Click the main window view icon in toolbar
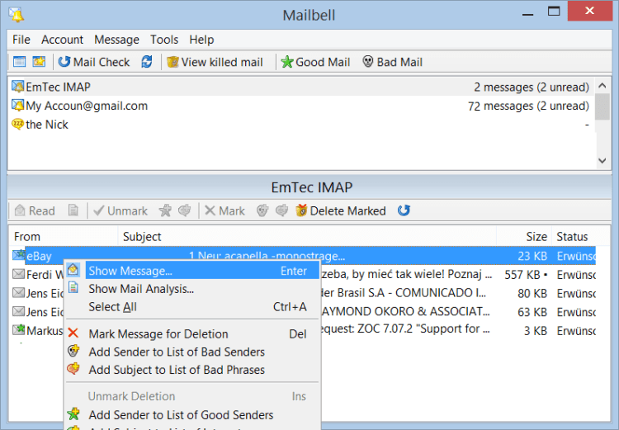Screen dimensions: 619x430 [19, 62]
